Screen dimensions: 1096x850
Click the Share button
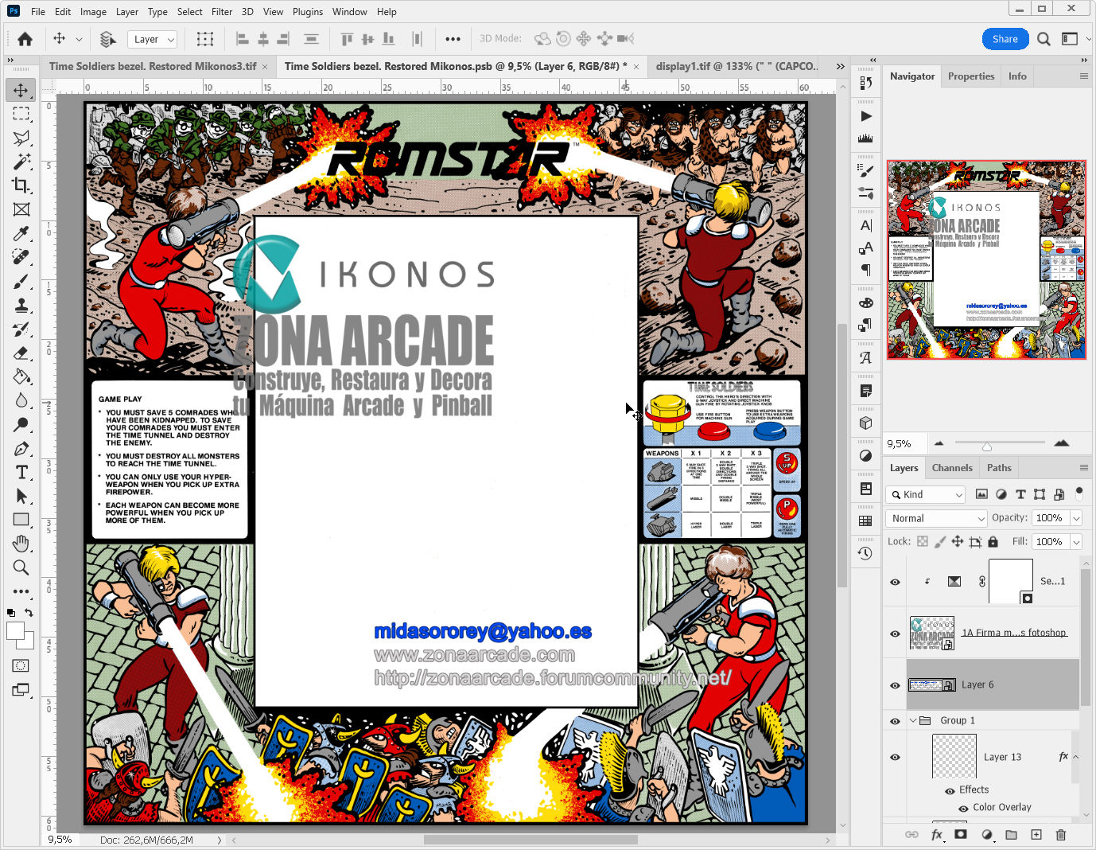point(1005,39)
